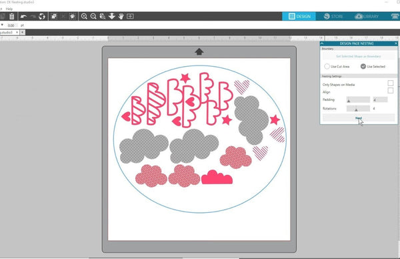Enable the Only Shapes on Media checkbox
The image size is (400, 259).
pyautogui.click(x=390, y=83)
